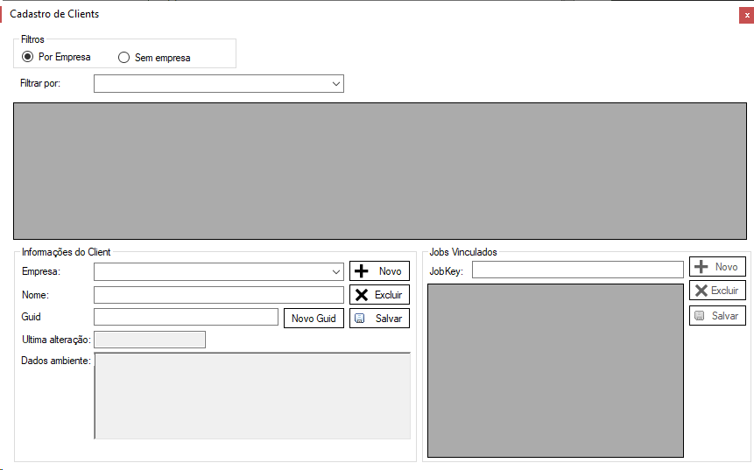Click the disk icon on client Salvar button
Screen dimensions: 754x470
(x=360, y=319)
